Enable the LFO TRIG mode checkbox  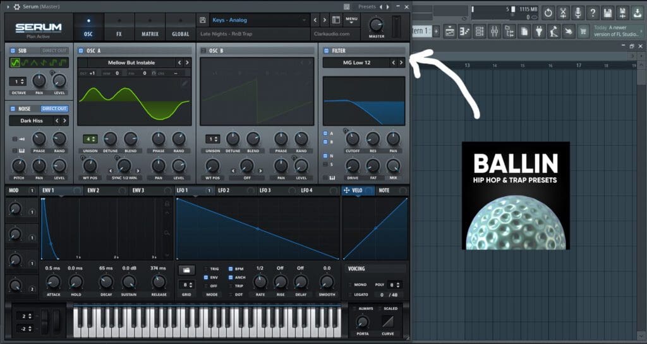(205, 269)
